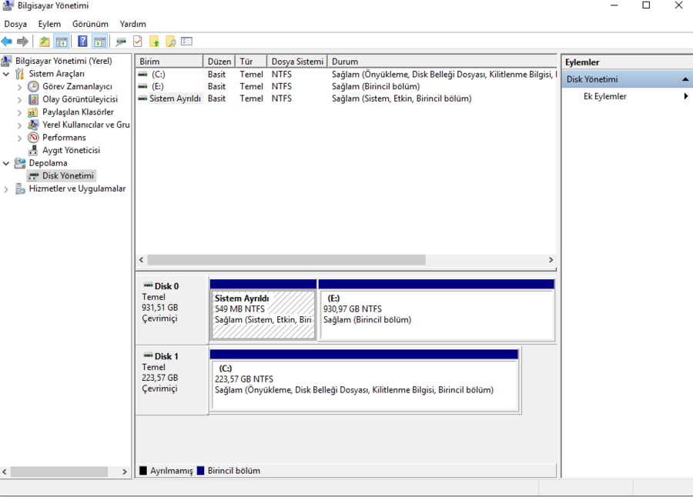Click the Depolama storage icon
Viewport: 693px width, 497px height.
(20, 163)
